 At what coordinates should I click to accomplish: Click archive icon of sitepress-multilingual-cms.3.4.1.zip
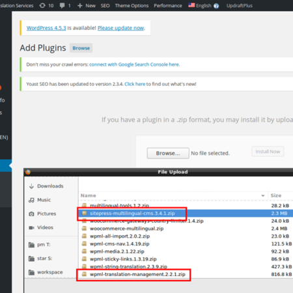(84, 213)
